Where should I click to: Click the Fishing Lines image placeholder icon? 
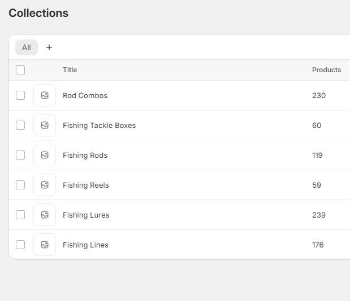click(x=45, y=245)
